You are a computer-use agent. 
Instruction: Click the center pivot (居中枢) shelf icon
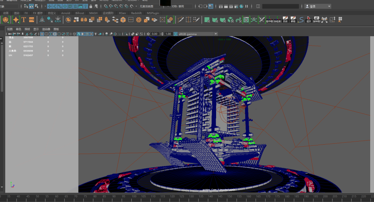coord(270,20)
